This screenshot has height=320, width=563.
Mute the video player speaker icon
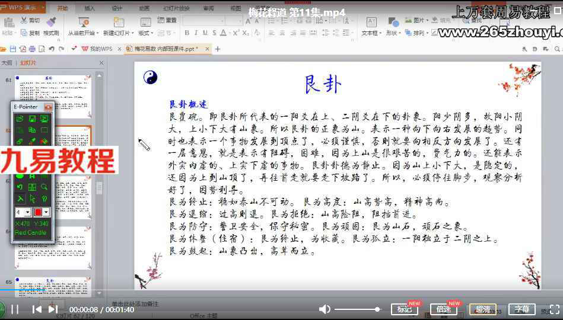pos(325,309)
